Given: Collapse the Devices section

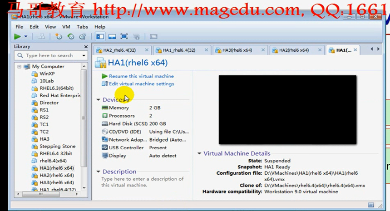Looking at the screenshot, I should (98, 100).
